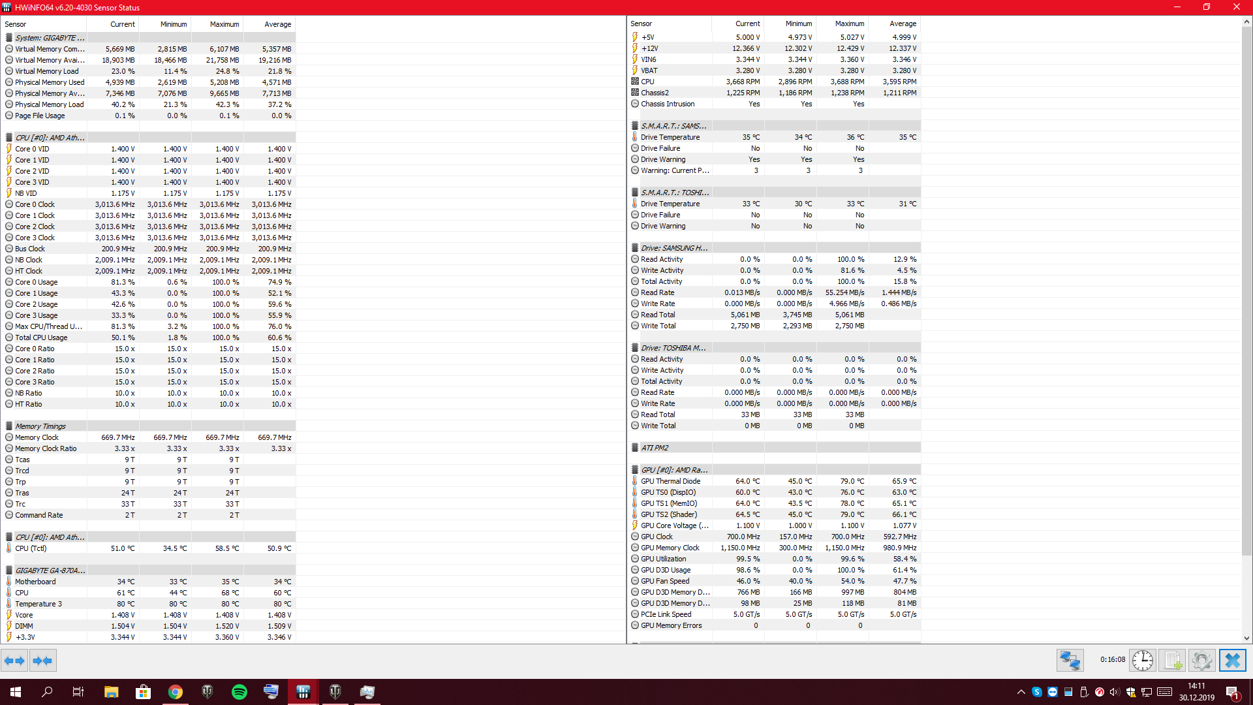Reset the elapsed time clock button
The height and width of the screenshot is (705, 1253).
tap(1142, 661)
